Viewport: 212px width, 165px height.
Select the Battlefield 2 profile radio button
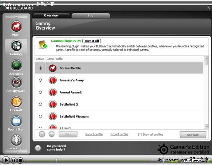click(x=40, y=104)
